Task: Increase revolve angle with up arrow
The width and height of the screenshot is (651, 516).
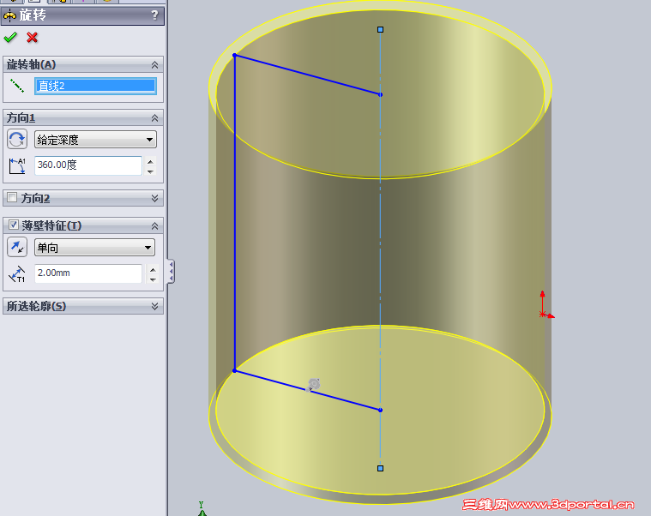Action: [x=151, y=162]
